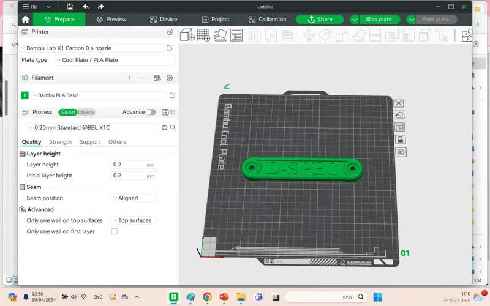This screenshot has height=306, width=490.
Task: Open filament settings gear icon
Action: 170,78
